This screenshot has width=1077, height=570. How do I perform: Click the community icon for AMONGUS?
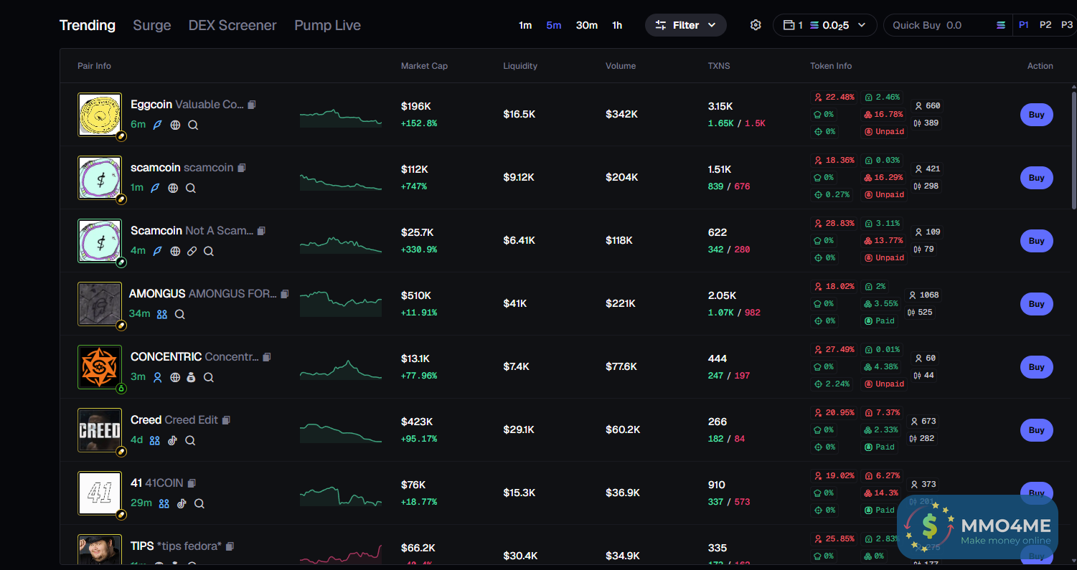tap(162, 314)
